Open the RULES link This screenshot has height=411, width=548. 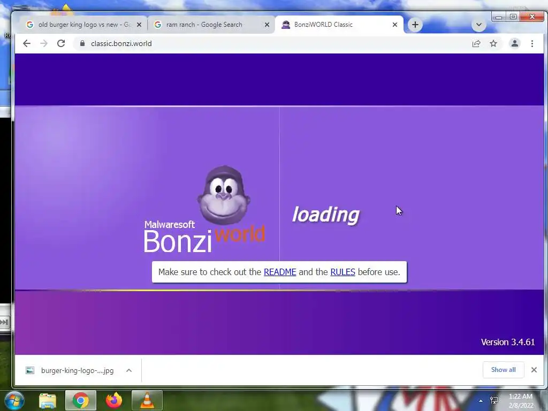tap(342, 272)
